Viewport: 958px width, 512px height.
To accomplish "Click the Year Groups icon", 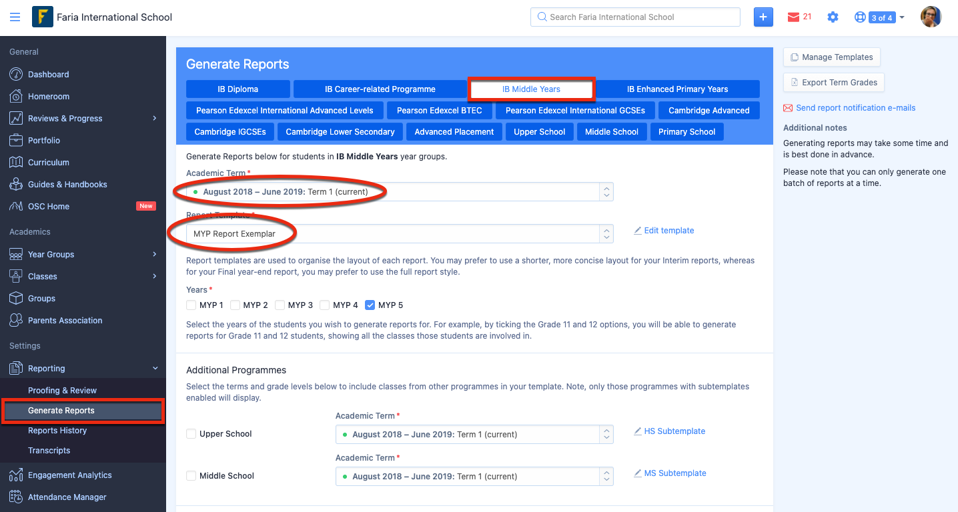I will tap(16, 255).
